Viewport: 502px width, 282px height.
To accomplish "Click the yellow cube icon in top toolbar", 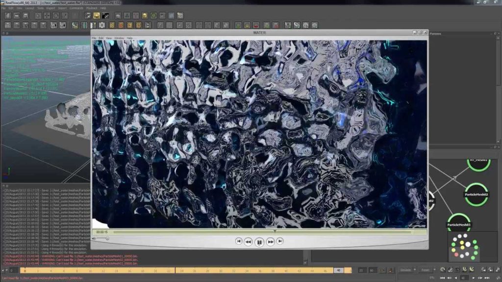I will click(x=145, y=15).
